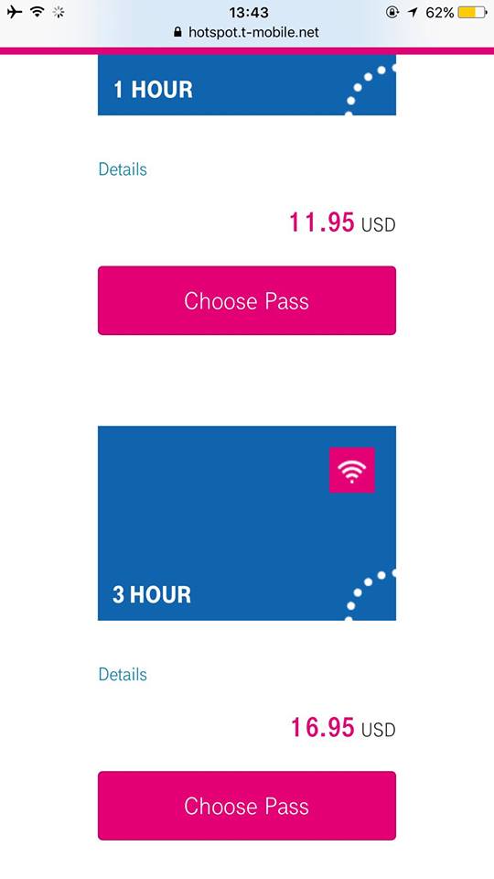Image resolution: width=494 pixels, height=879 pixels.
Task: Tap the Wi-Fi signal icon in status bar
Action: pyautogui.click(x=38, y=12)
